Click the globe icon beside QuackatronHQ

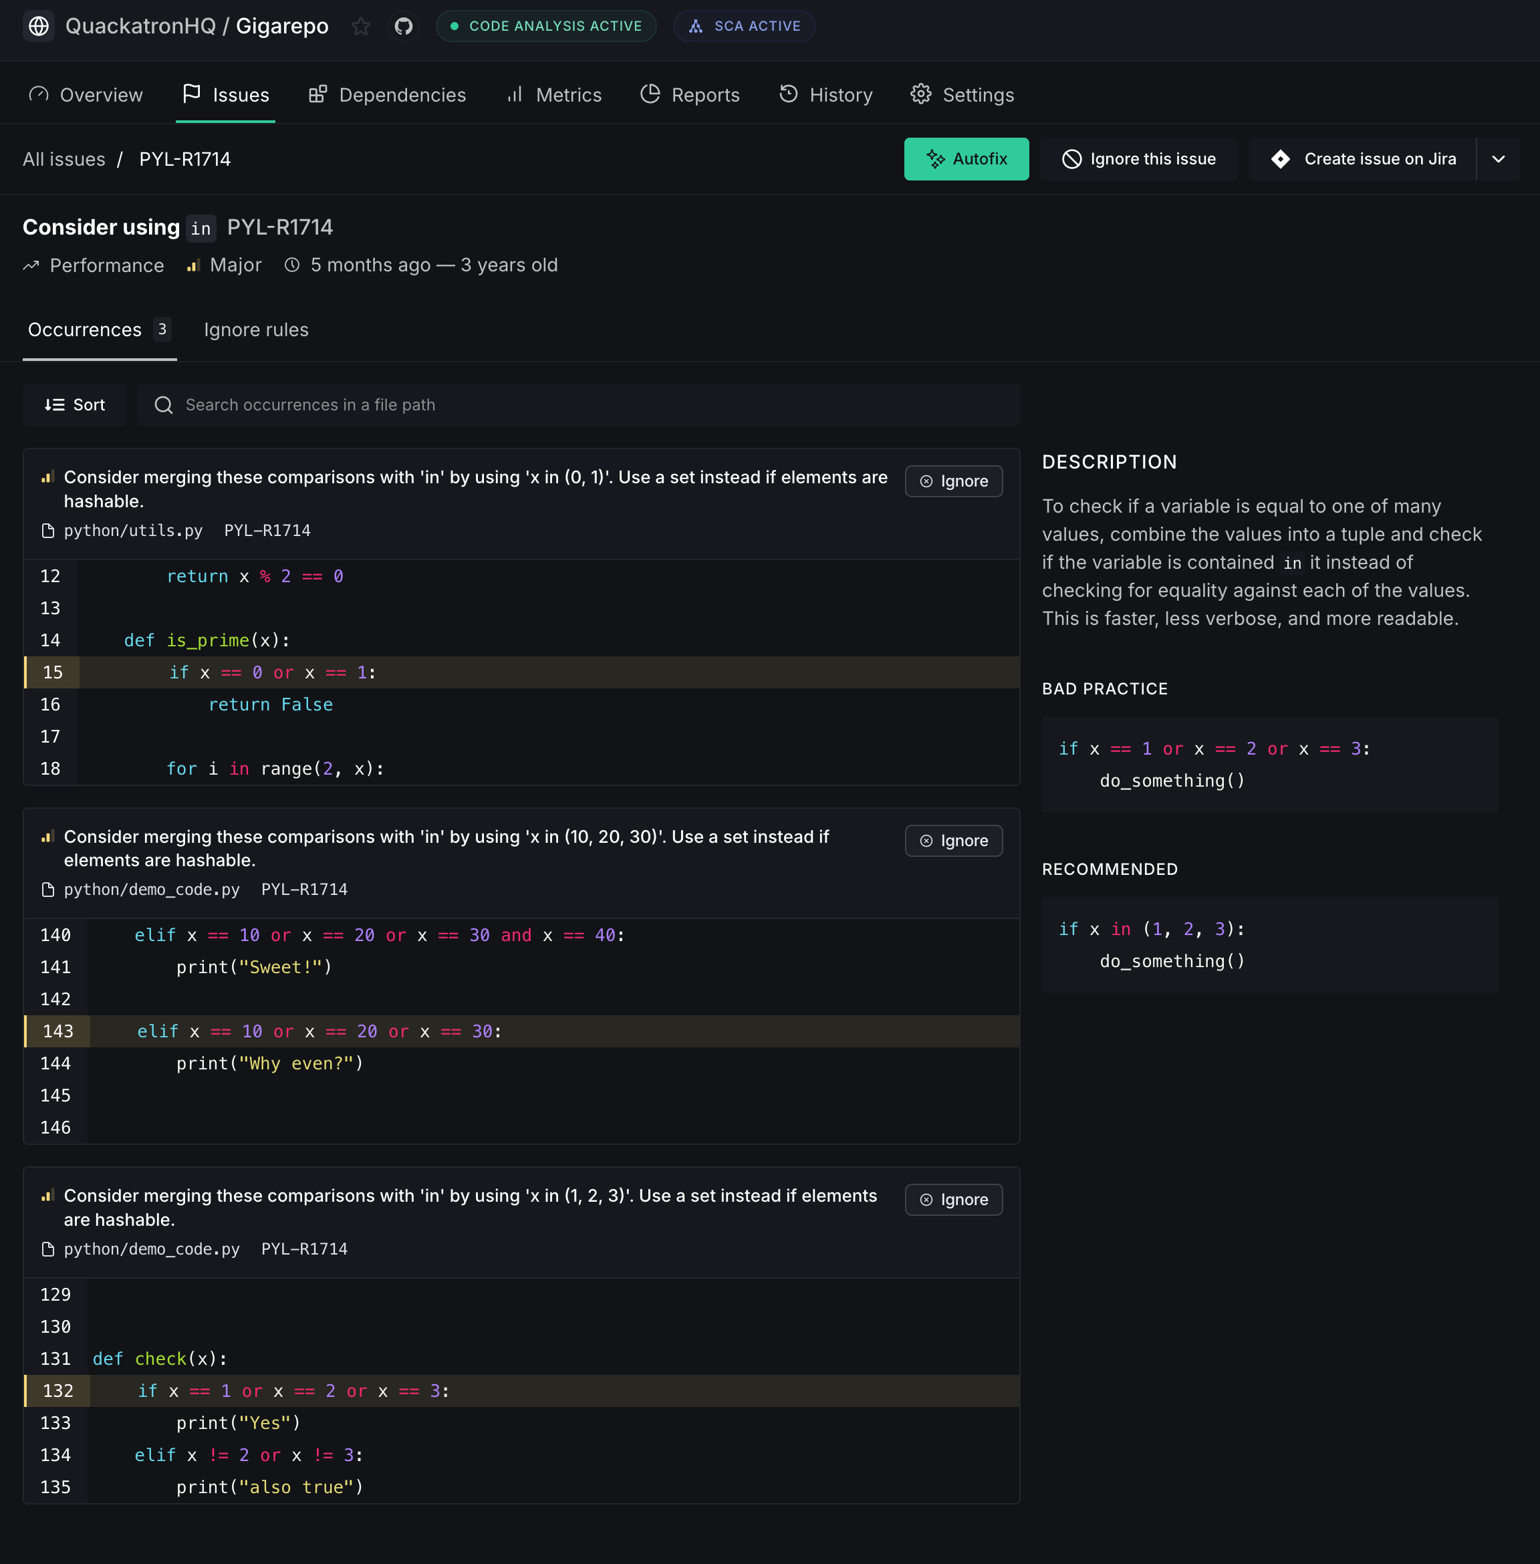(x=39, y=27)
